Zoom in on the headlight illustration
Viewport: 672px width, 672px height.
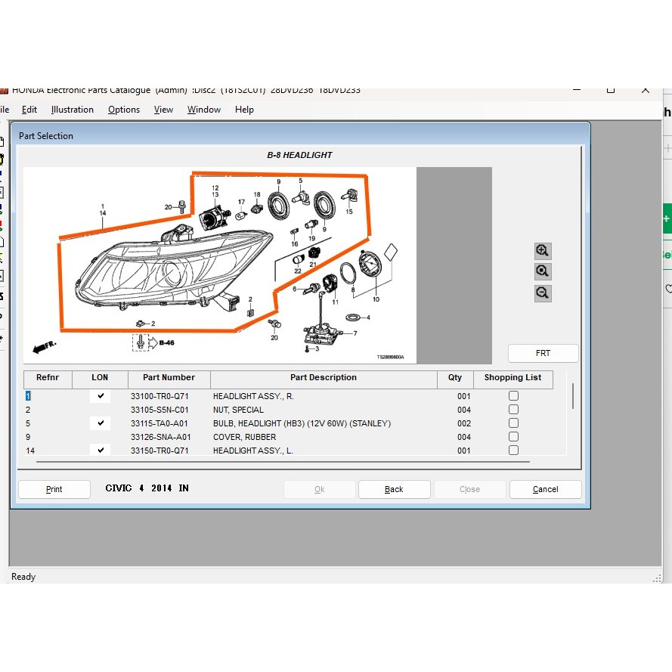coord(542,251)
